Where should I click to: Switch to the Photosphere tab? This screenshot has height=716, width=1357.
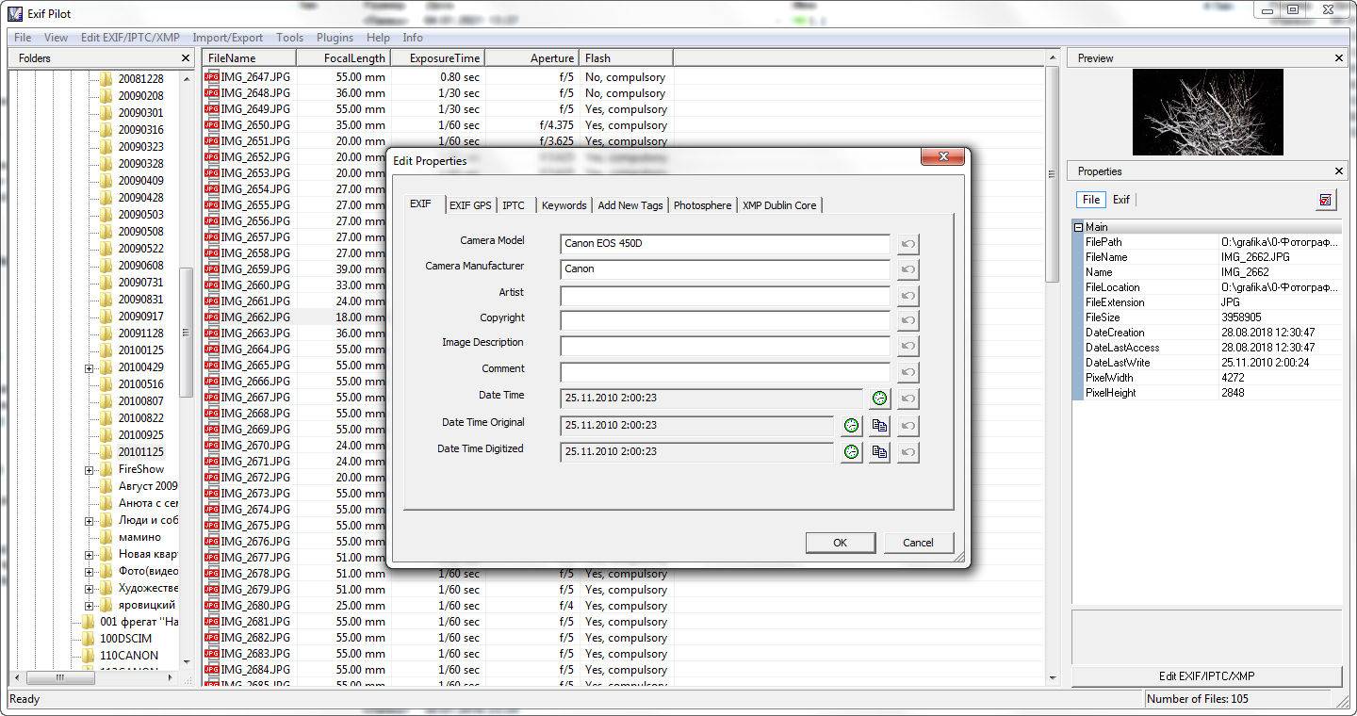tap(702, 205)
